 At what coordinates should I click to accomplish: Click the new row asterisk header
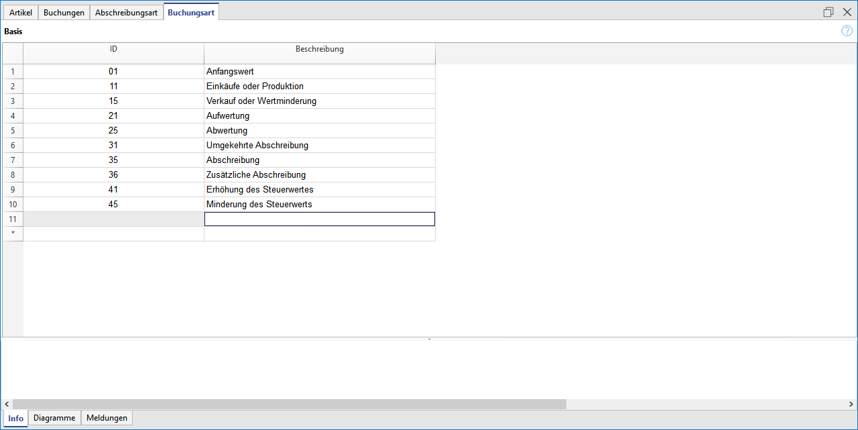tap(13, 233)
